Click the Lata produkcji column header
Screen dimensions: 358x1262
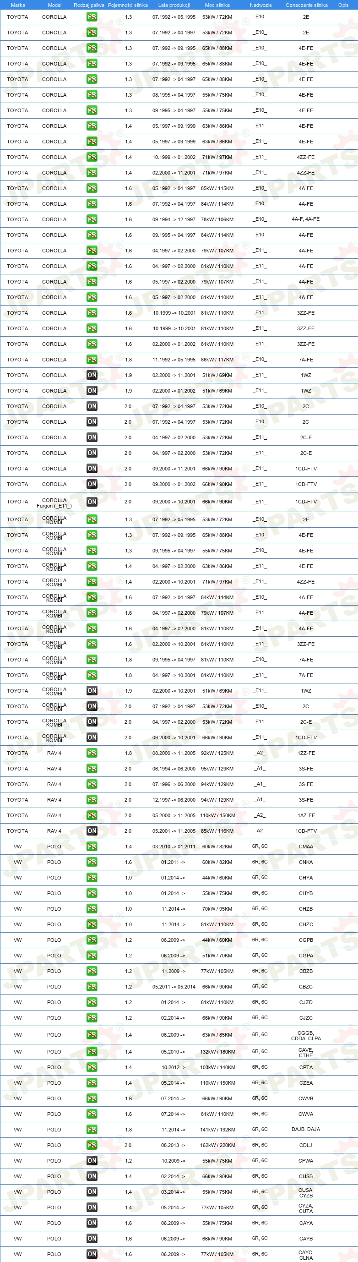coord(174,5)
